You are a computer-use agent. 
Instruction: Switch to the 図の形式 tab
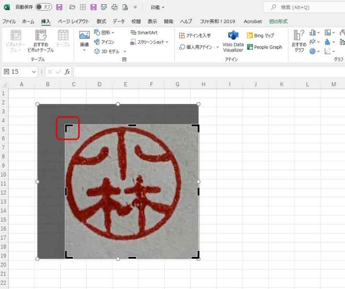(x=278, y=22)
